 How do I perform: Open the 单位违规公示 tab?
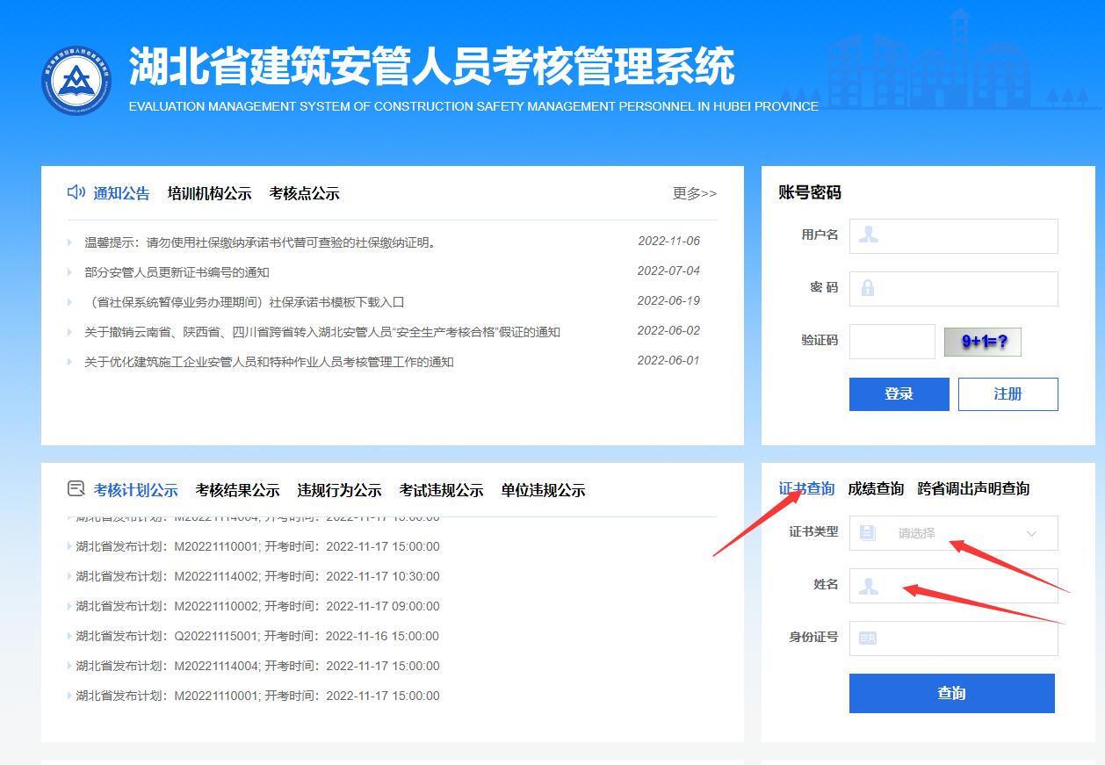[544, 490]
